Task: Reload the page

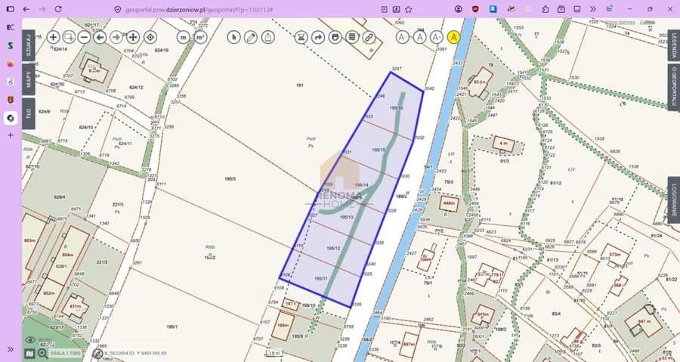Action: click(58, 9)
